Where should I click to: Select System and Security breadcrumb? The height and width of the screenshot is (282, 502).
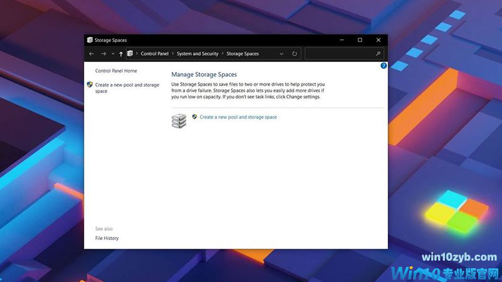tap(197, 54)
